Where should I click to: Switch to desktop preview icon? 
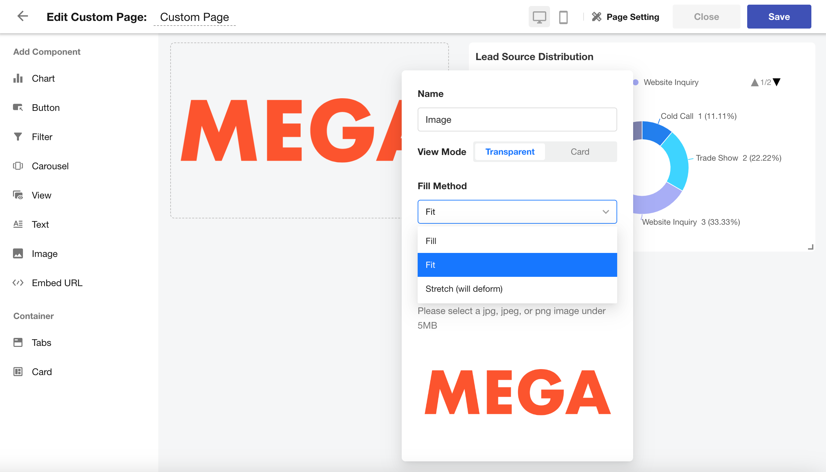point(539,17)
